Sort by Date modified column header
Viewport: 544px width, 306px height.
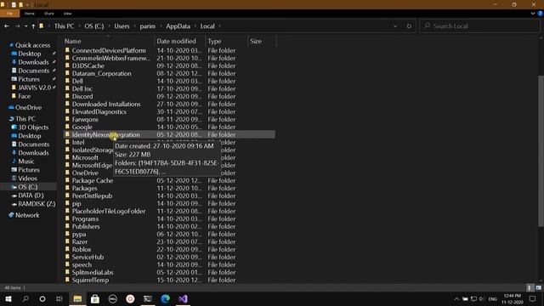[176, 41]
